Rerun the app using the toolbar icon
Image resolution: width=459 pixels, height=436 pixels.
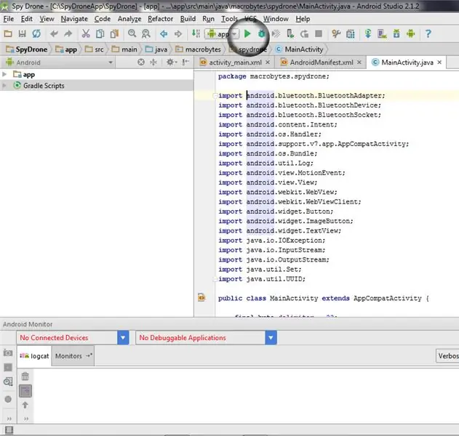[x=305, y=34]
